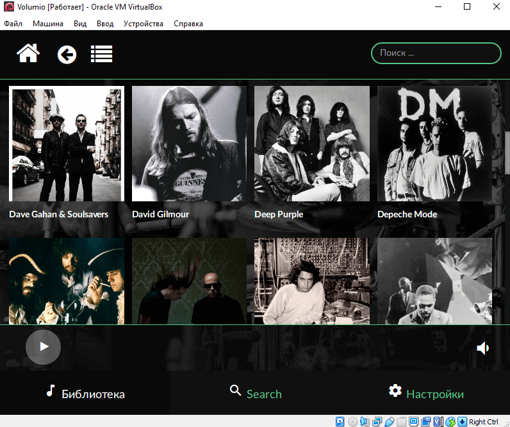Click the USB devices status bar icon
The image size is (510, 427).
tap(390, 421)
